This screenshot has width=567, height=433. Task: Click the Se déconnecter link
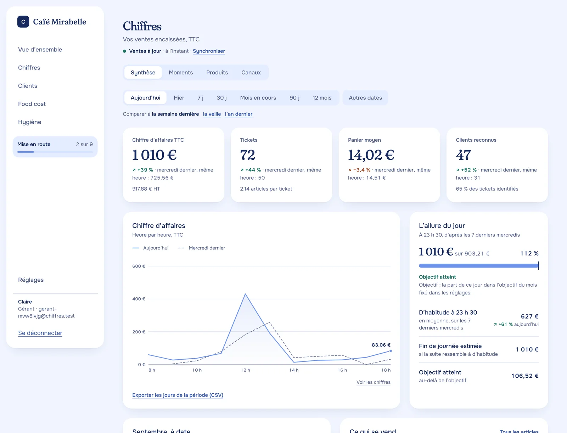pos(40,333)
